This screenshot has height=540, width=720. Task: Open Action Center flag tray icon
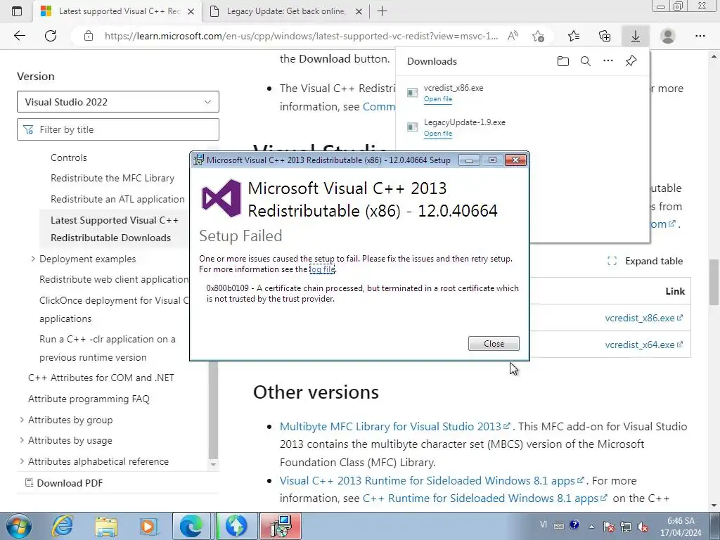pyautogui.click(x=609, y=527)
